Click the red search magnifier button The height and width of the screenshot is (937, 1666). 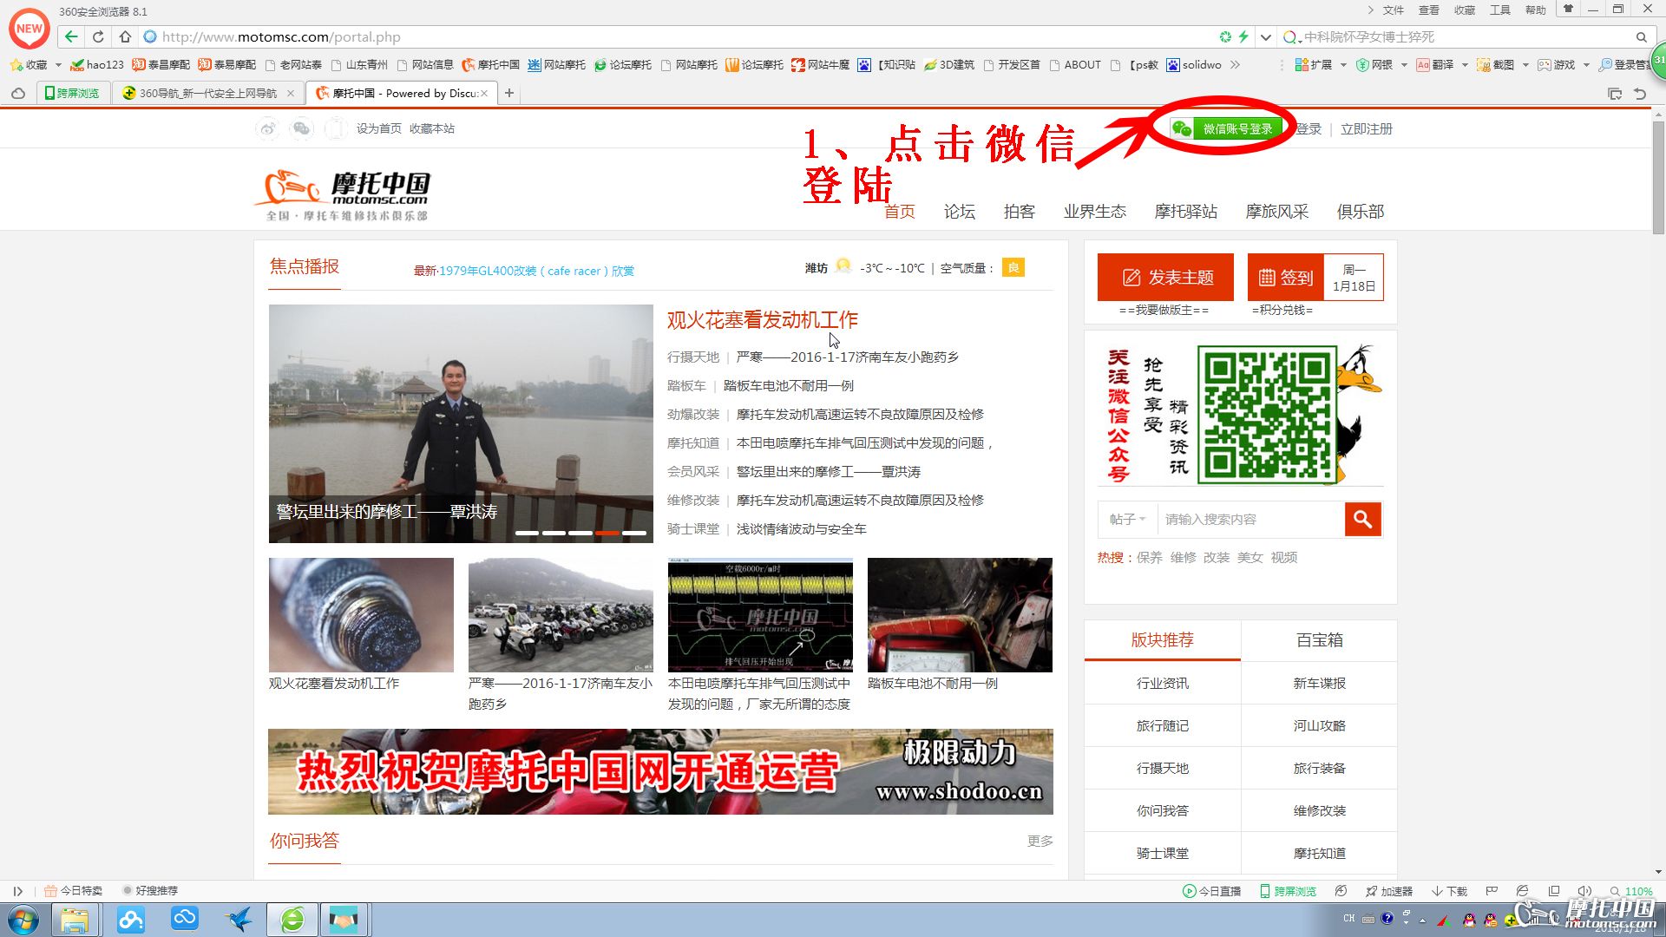(x=1362, y=519)
